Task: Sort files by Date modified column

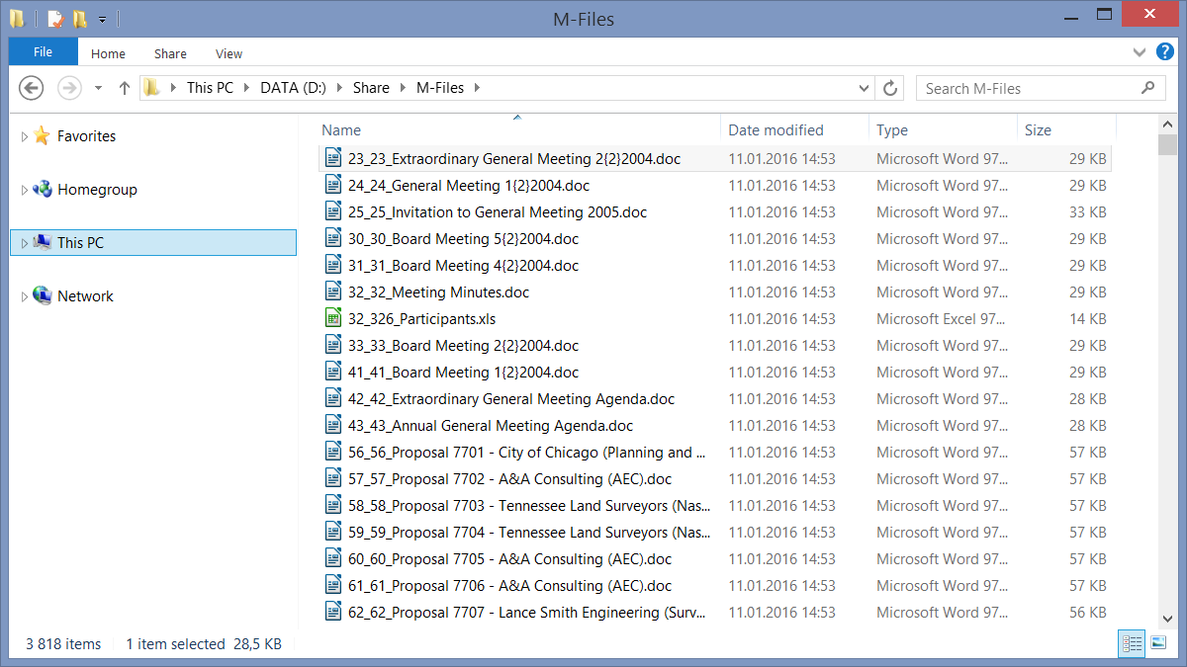Action: 776,130
